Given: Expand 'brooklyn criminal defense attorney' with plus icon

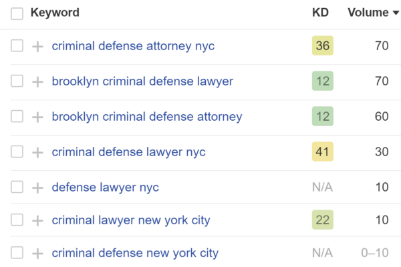Looking at the screenshot, I should click(x=37, y=117).
